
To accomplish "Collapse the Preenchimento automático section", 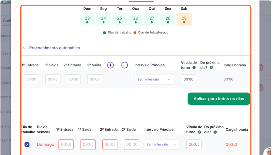I will coord(24,48).
